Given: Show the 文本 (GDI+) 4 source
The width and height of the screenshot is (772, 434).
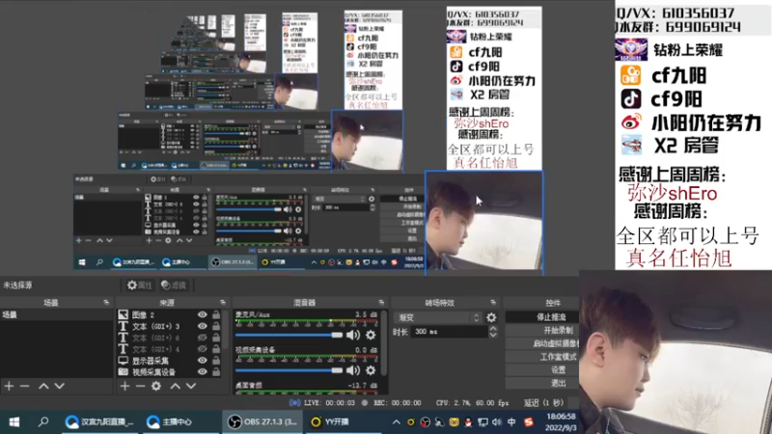Looking at the screenshot, I should (203, 349).
